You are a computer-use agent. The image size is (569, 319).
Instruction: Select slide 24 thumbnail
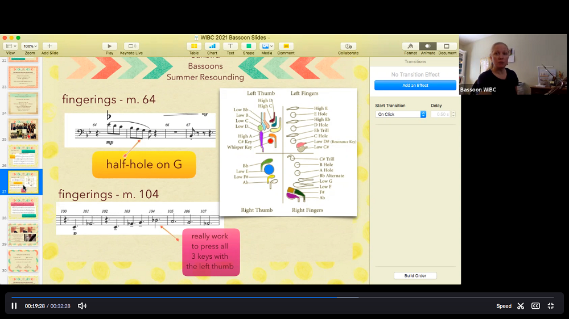click(x=23, y=103)
